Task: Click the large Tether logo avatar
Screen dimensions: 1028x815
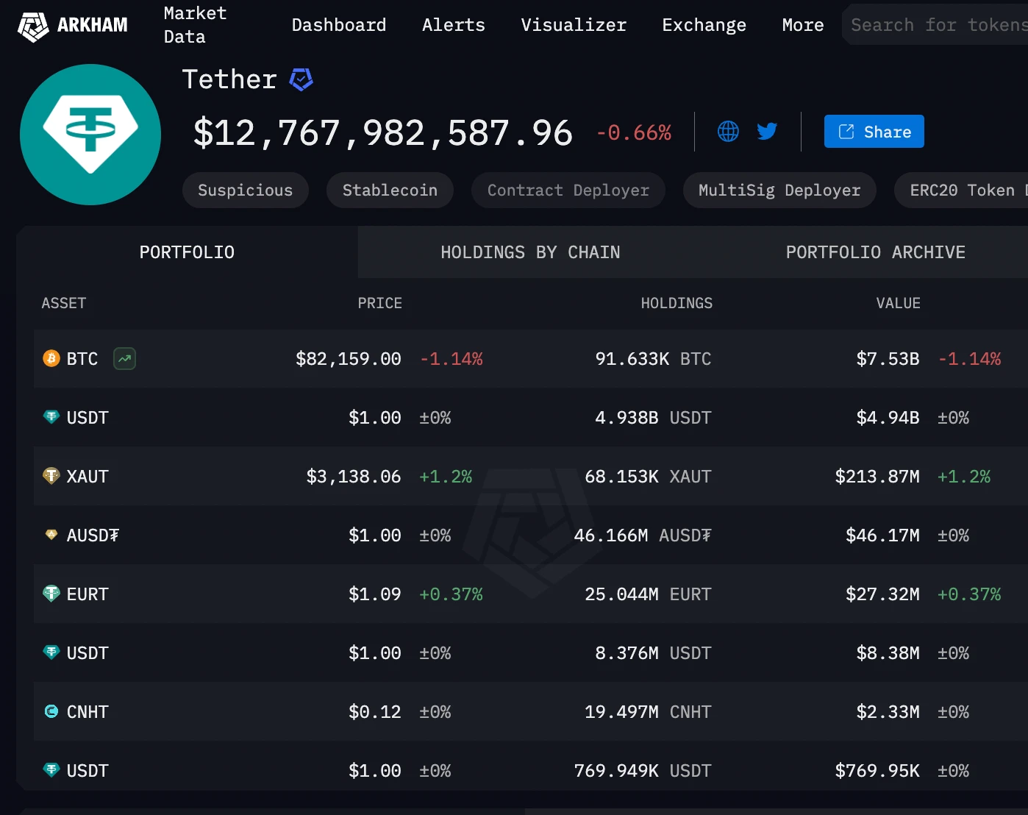Action: (90, 135)
